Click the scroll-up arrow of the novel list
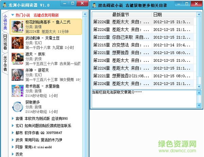Image resolution: width=204 pixels, height=157 pixels. click(x=85, y=14)
